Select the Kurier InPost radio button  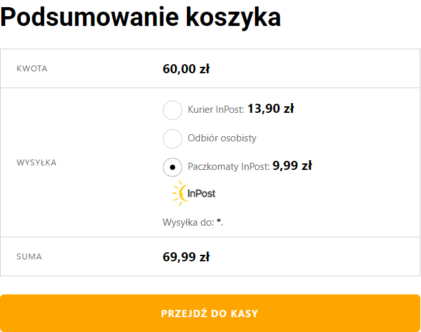(x=172, y=110)
